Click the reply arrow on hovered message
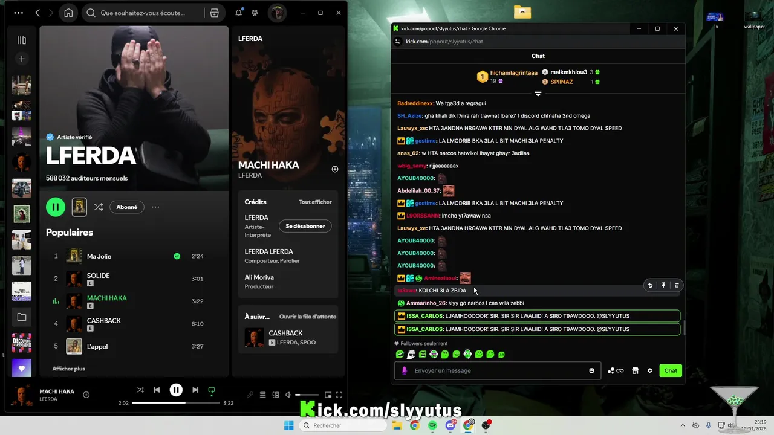 (x=650, y=285)
